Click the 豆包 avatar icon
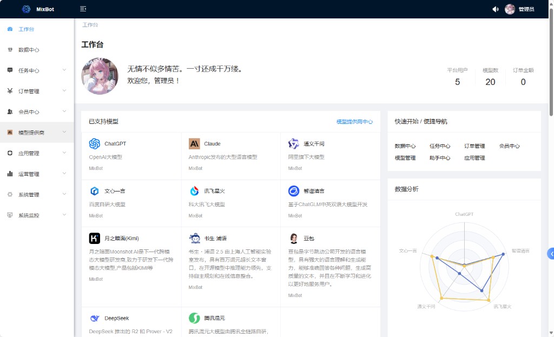The image size is (554, 337). point(294,239)
